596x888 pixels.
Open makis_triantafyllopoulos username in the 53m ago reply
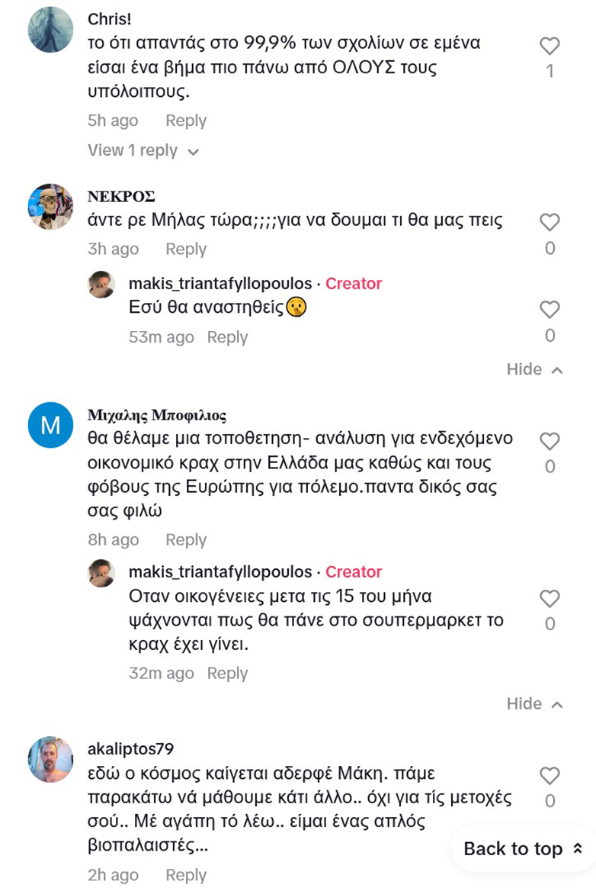coord(220,284)
